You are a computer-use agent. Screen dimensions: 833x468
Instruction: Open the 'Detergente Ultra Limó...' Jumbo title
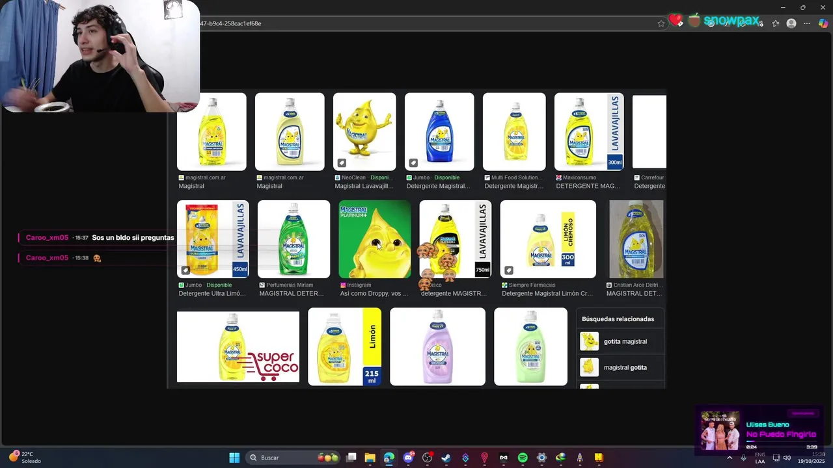point(212,293)
